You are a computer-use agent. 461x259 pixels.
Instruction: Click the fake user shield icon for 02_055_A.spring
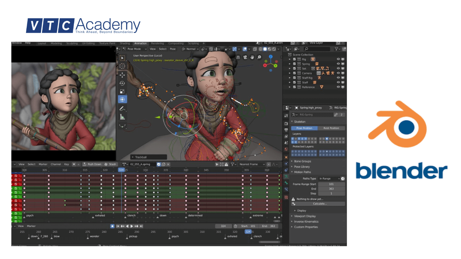tap(158, 164)
